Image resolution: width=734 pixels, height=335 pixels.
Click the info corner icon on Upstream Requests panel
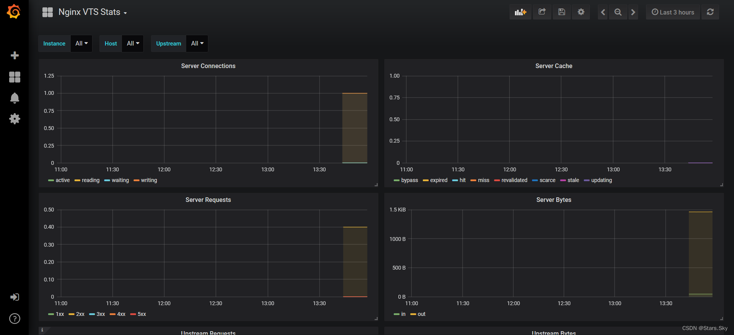tap(42, 330)
